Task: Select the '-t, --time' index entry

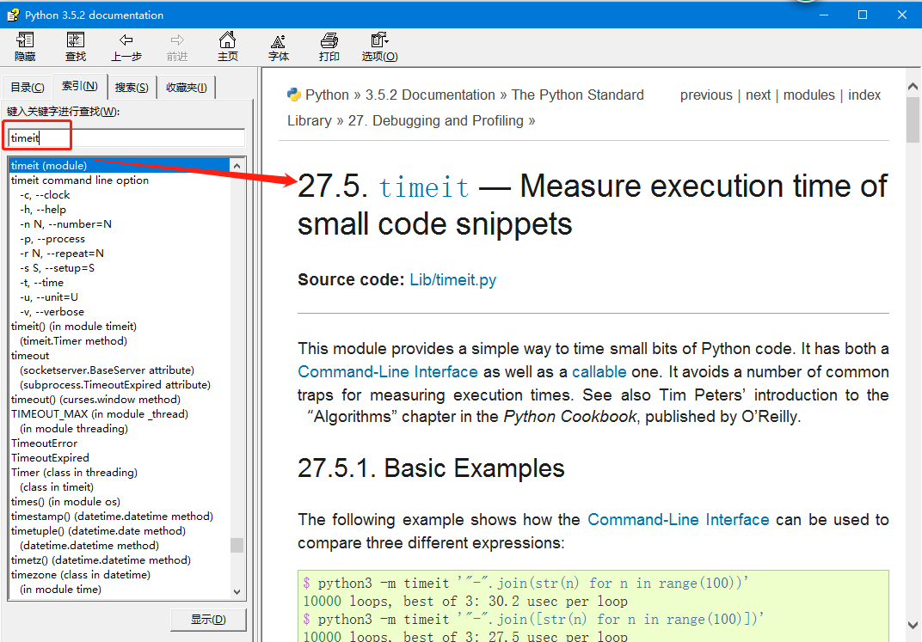Action: pos(42,283)
